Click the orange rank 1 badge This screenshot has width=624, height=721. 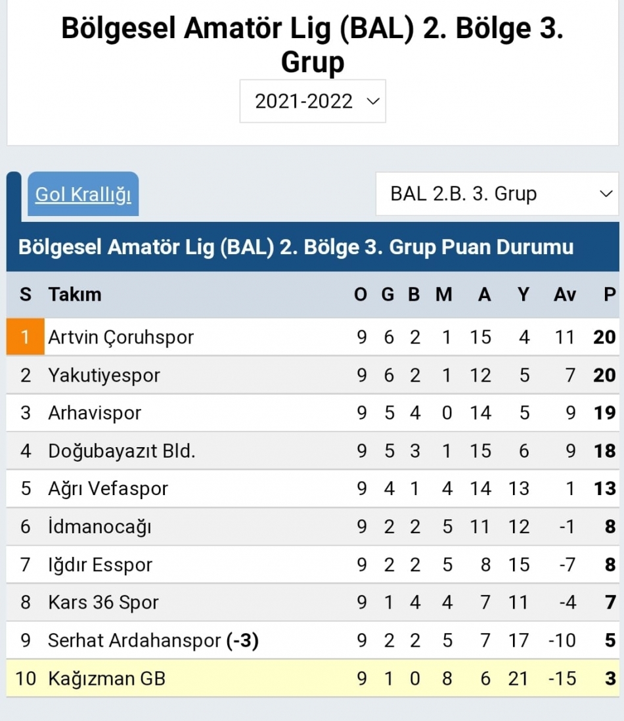point(26,338)
